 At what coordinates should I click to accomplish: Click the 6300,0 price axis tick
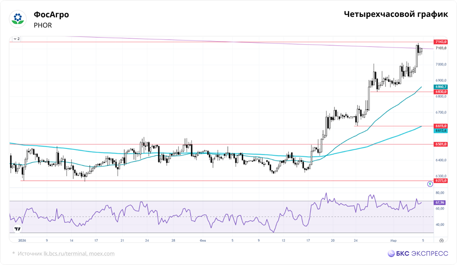click(x=441, y=176)
